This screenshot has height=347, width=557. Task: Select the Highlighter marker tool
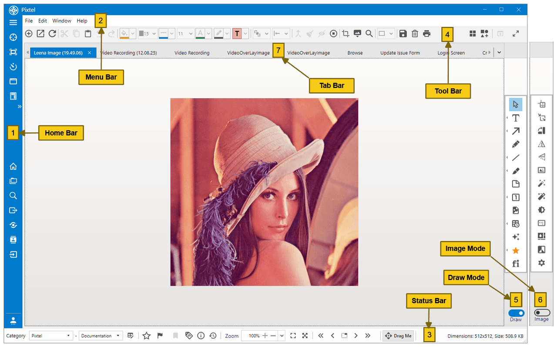coord(516,171)
